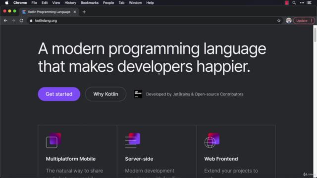Select the Kotlin Programming Language tab
Viewport: 317px width, 178px height.
(49, 12)
